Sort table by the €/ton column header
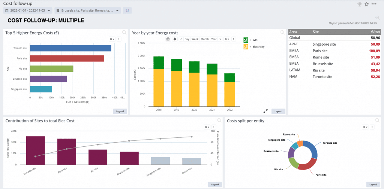Viewport: 384px width, 189px height. point(376,32)
